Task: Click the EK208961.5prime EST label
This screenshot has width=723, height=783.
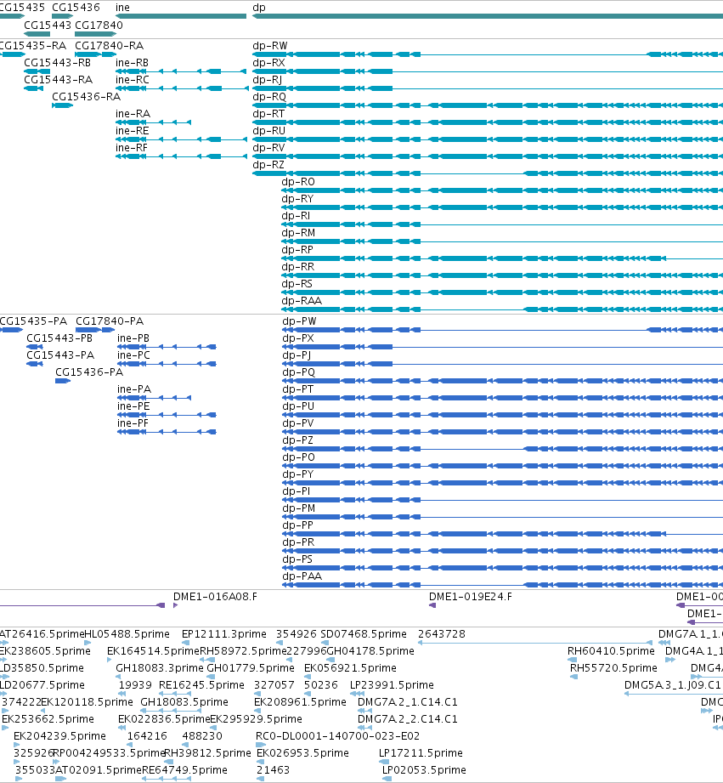Action: (x=301, y=701)
